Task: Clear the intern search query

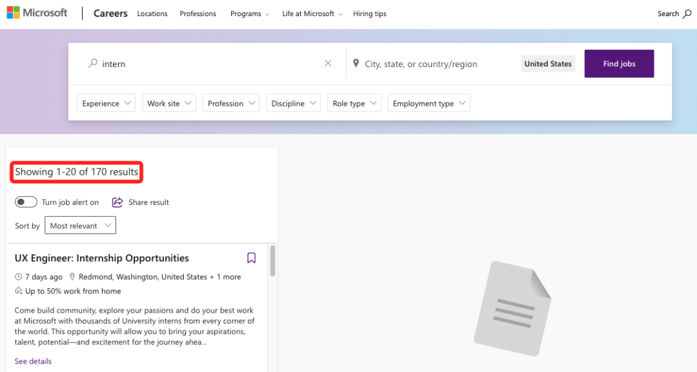Action: point(328,63)
